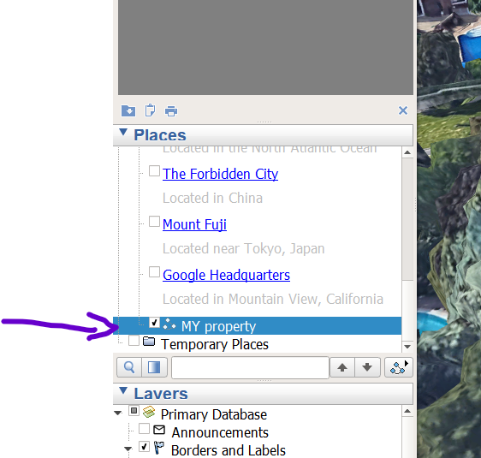
Task: Collapse the Borders and Labels arrow
Action: [128, 449]
